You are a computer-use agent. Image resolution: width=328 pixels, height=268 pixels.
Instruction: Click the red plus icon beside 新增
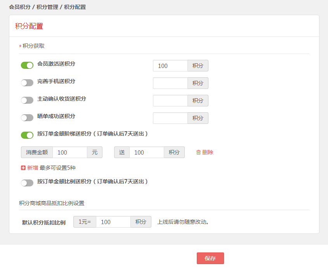click(23, 168)
